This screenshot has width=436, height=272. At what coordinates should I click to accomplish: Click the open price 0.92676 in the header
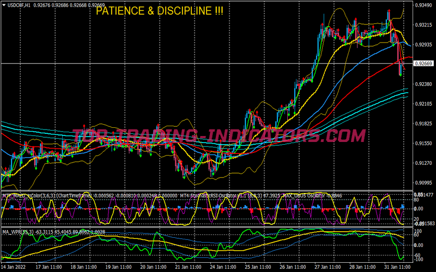pos(41,5)
